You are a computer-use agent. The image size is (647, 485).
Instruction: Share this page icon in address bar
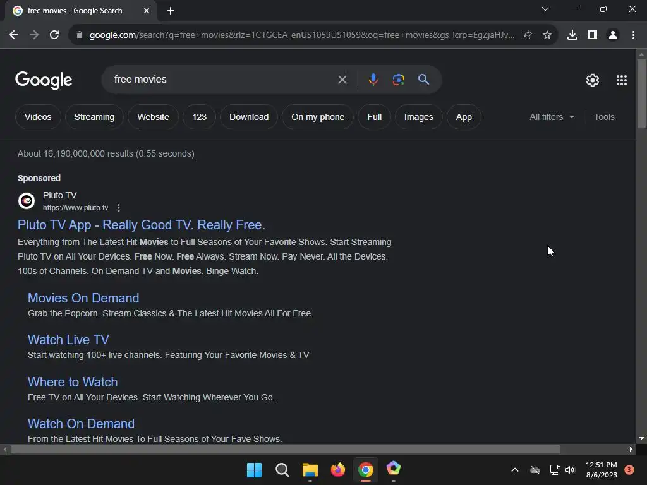pyautogui.click(x=527, y=35)
